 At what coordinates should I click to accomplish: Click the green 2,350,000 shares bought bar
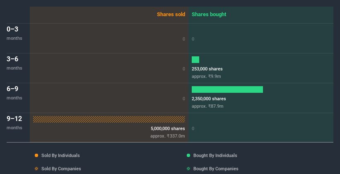coord(227,89)
